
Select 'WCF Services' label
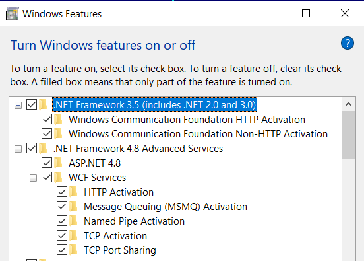[98, 178]
